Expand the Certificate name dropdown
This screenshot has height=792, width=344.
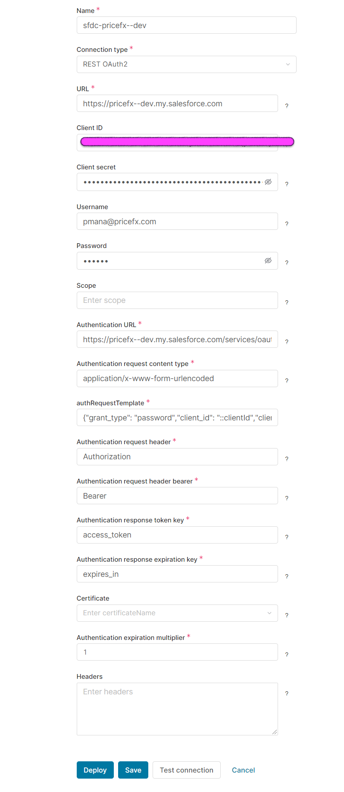pyautogui.click(x=177, y=613)
